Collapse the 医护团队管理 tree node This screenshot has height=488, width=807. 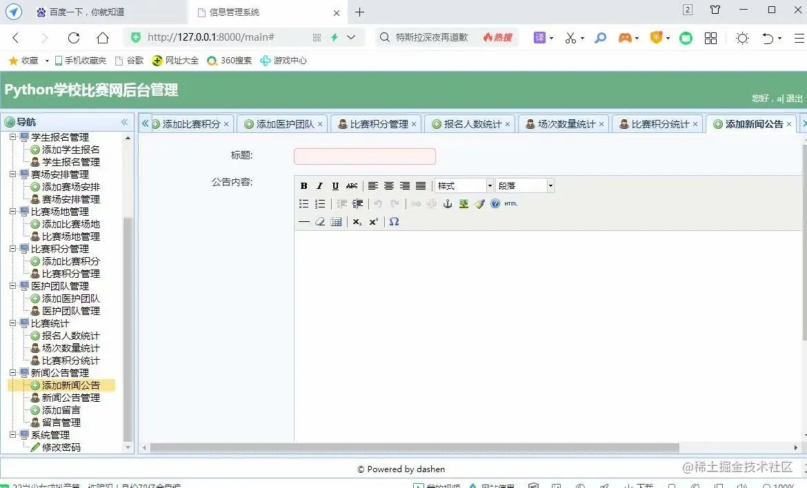[13, 286]
